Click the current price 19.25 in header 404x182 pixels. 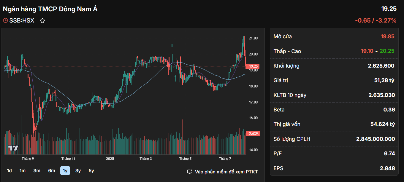(389, 9)
